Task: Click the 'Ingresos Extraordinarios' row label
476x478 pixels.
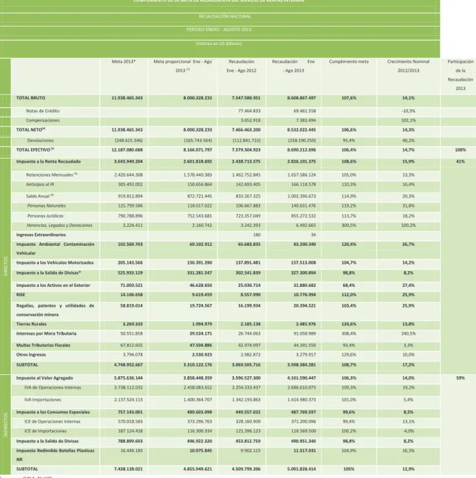Action: [x=41, y=235]
